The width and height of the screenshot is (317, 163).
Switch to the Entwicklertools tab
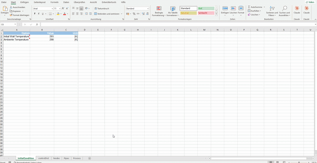[109, 2]
